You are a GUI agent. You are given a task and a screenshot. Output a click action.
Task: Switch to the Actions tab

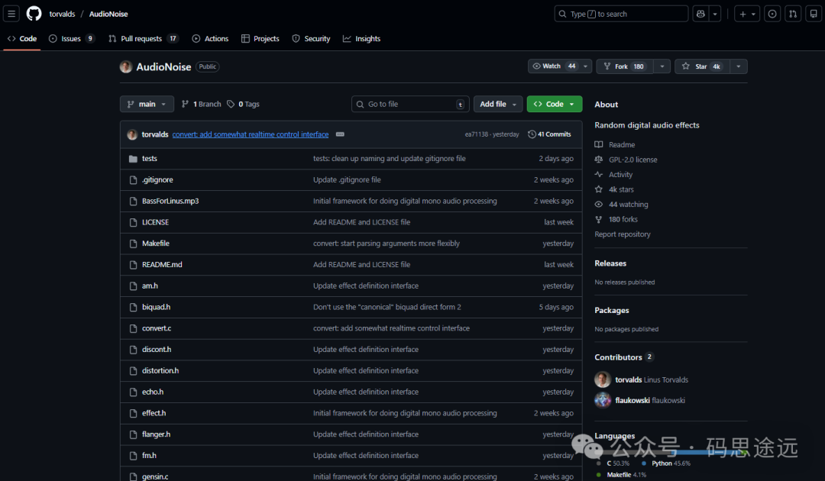pyautogui.click(x=210, y=38)
